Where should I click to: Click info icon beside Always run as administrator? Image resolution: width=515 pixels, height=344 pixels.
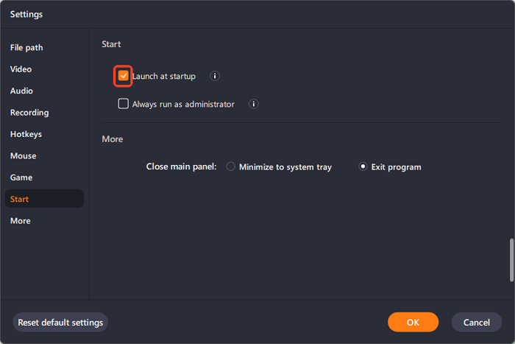click(x=254, y=104)
